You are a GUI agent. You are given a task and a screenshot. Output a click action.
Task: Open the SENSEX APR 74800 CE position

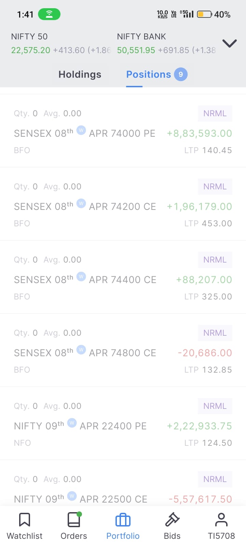click(x=85, y=353)
